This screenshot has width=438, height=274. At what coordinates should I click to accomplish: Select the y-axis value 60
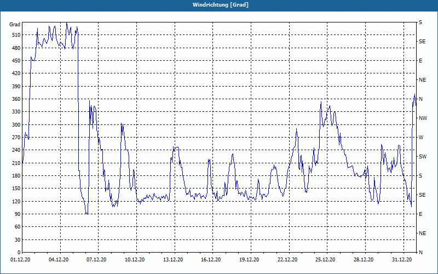[18, 227]
